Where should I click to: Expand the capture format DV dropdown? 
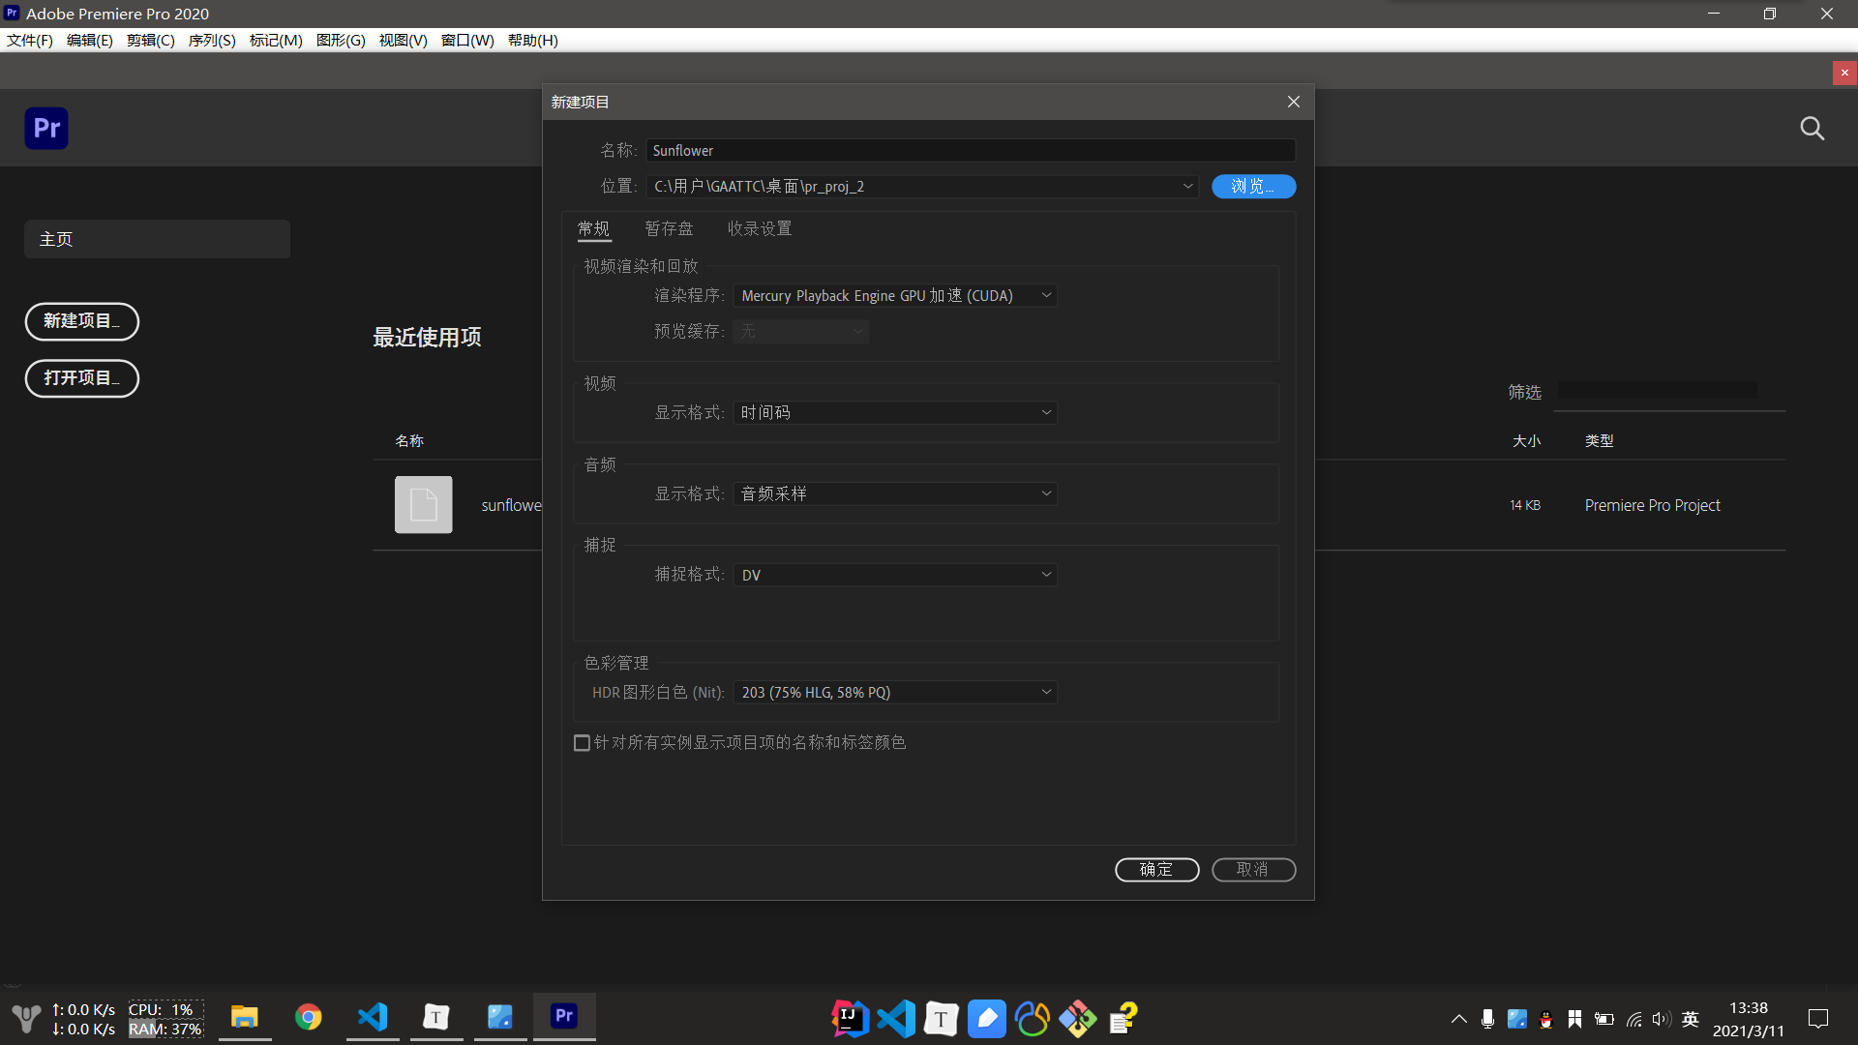coord(894,575)
